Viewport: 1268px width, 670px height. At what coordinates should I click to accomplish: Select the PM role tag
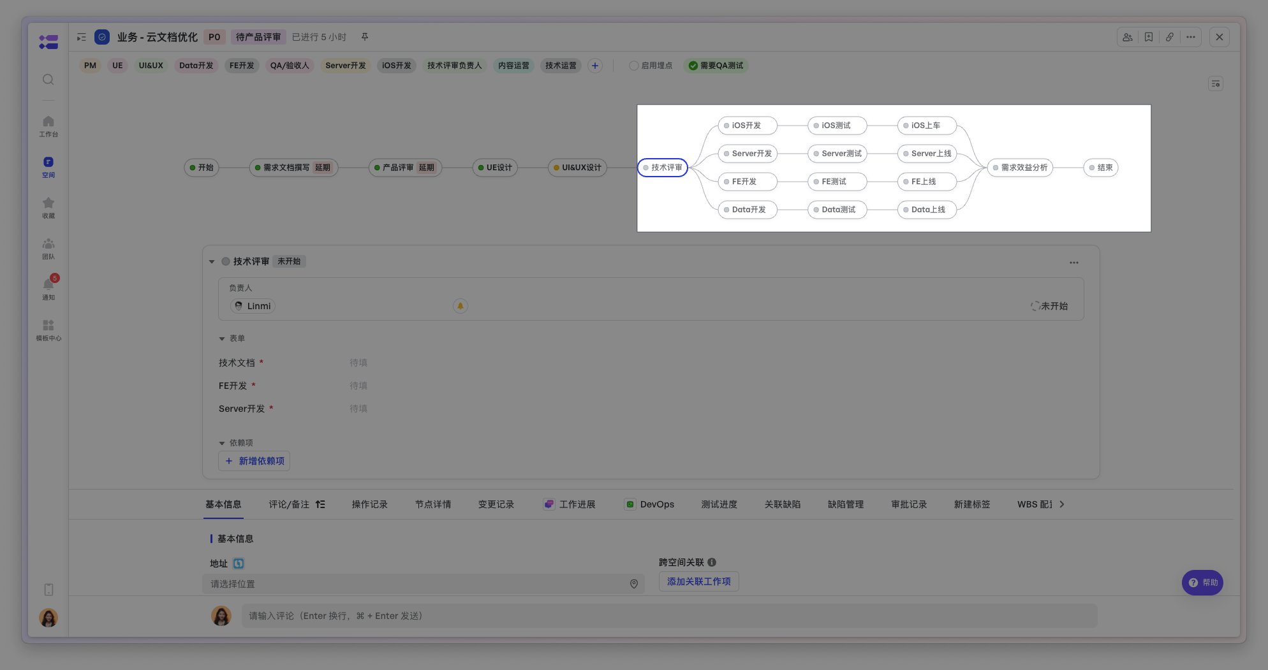(x=90, y=66)
